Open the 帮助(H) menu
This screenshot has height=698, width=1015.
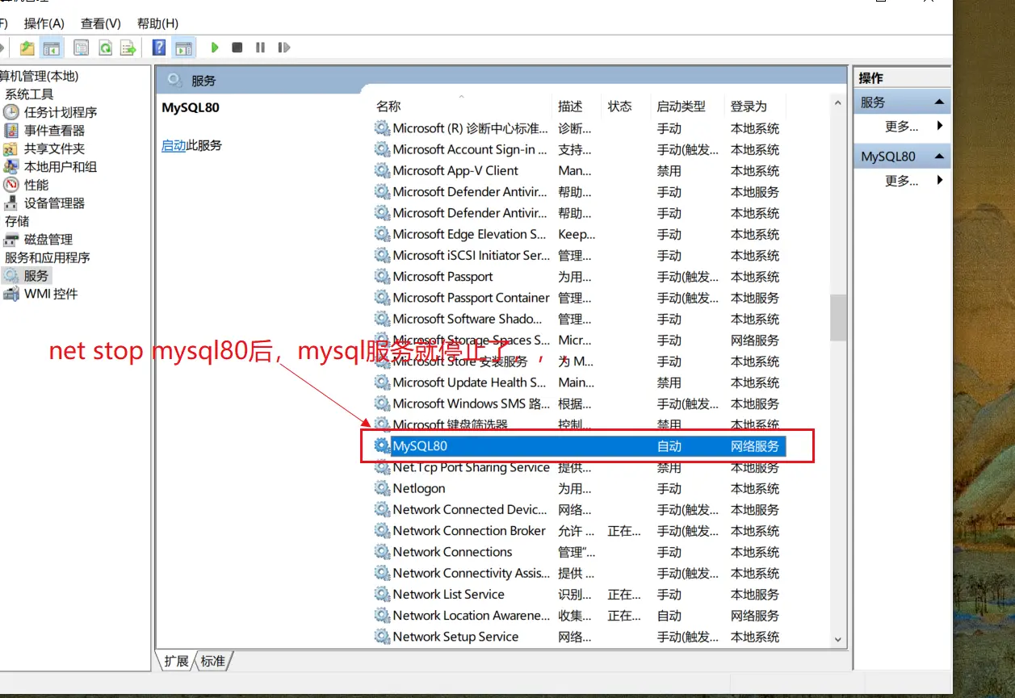point(157,23)
